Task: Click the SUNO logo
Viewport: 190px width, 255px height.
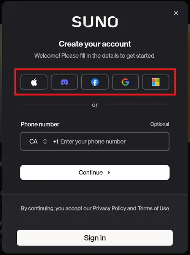Action: point(95,22)
